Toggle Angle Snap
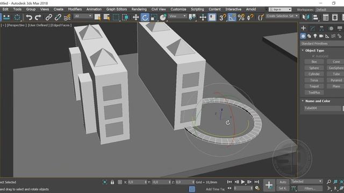 (232, 17)
